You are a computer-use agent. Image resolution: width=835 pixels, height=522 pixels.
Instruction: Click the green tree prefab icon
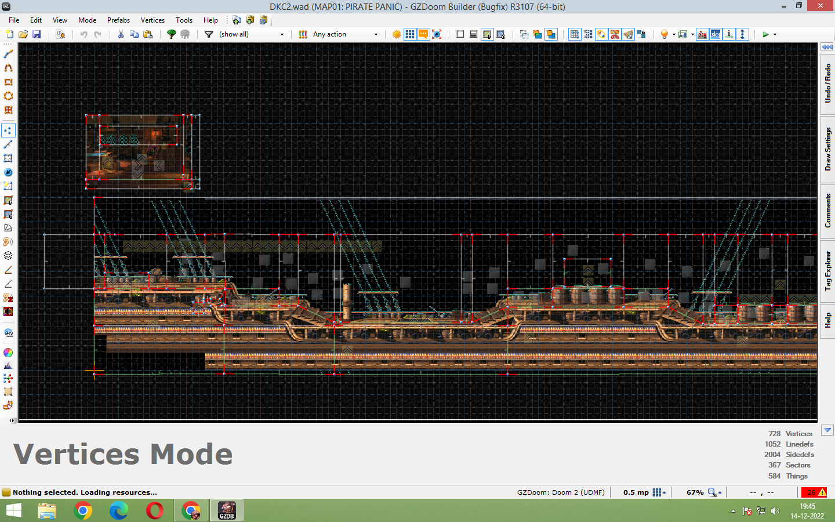click(172, 34)
